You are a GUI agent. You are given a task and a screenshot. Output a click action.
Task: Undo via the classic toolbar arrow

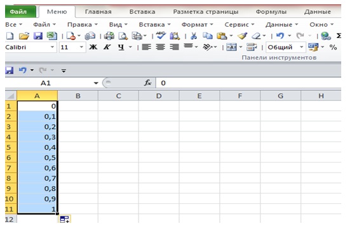click(x=280, y=36)
